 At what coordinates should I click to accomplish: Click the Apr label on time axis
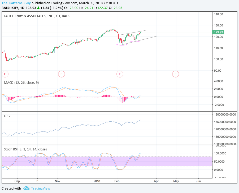pyautogui.click(x=156, y=181)
